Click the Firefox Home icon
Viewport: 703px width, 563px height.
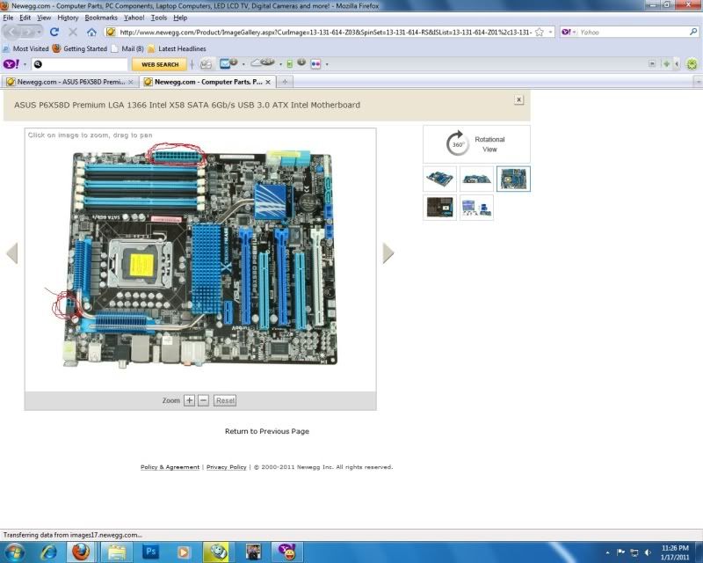click(x=91, y=33)
